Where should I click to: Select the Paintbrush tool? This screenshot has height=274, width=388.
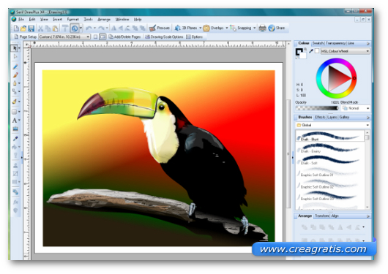point(15,75)
